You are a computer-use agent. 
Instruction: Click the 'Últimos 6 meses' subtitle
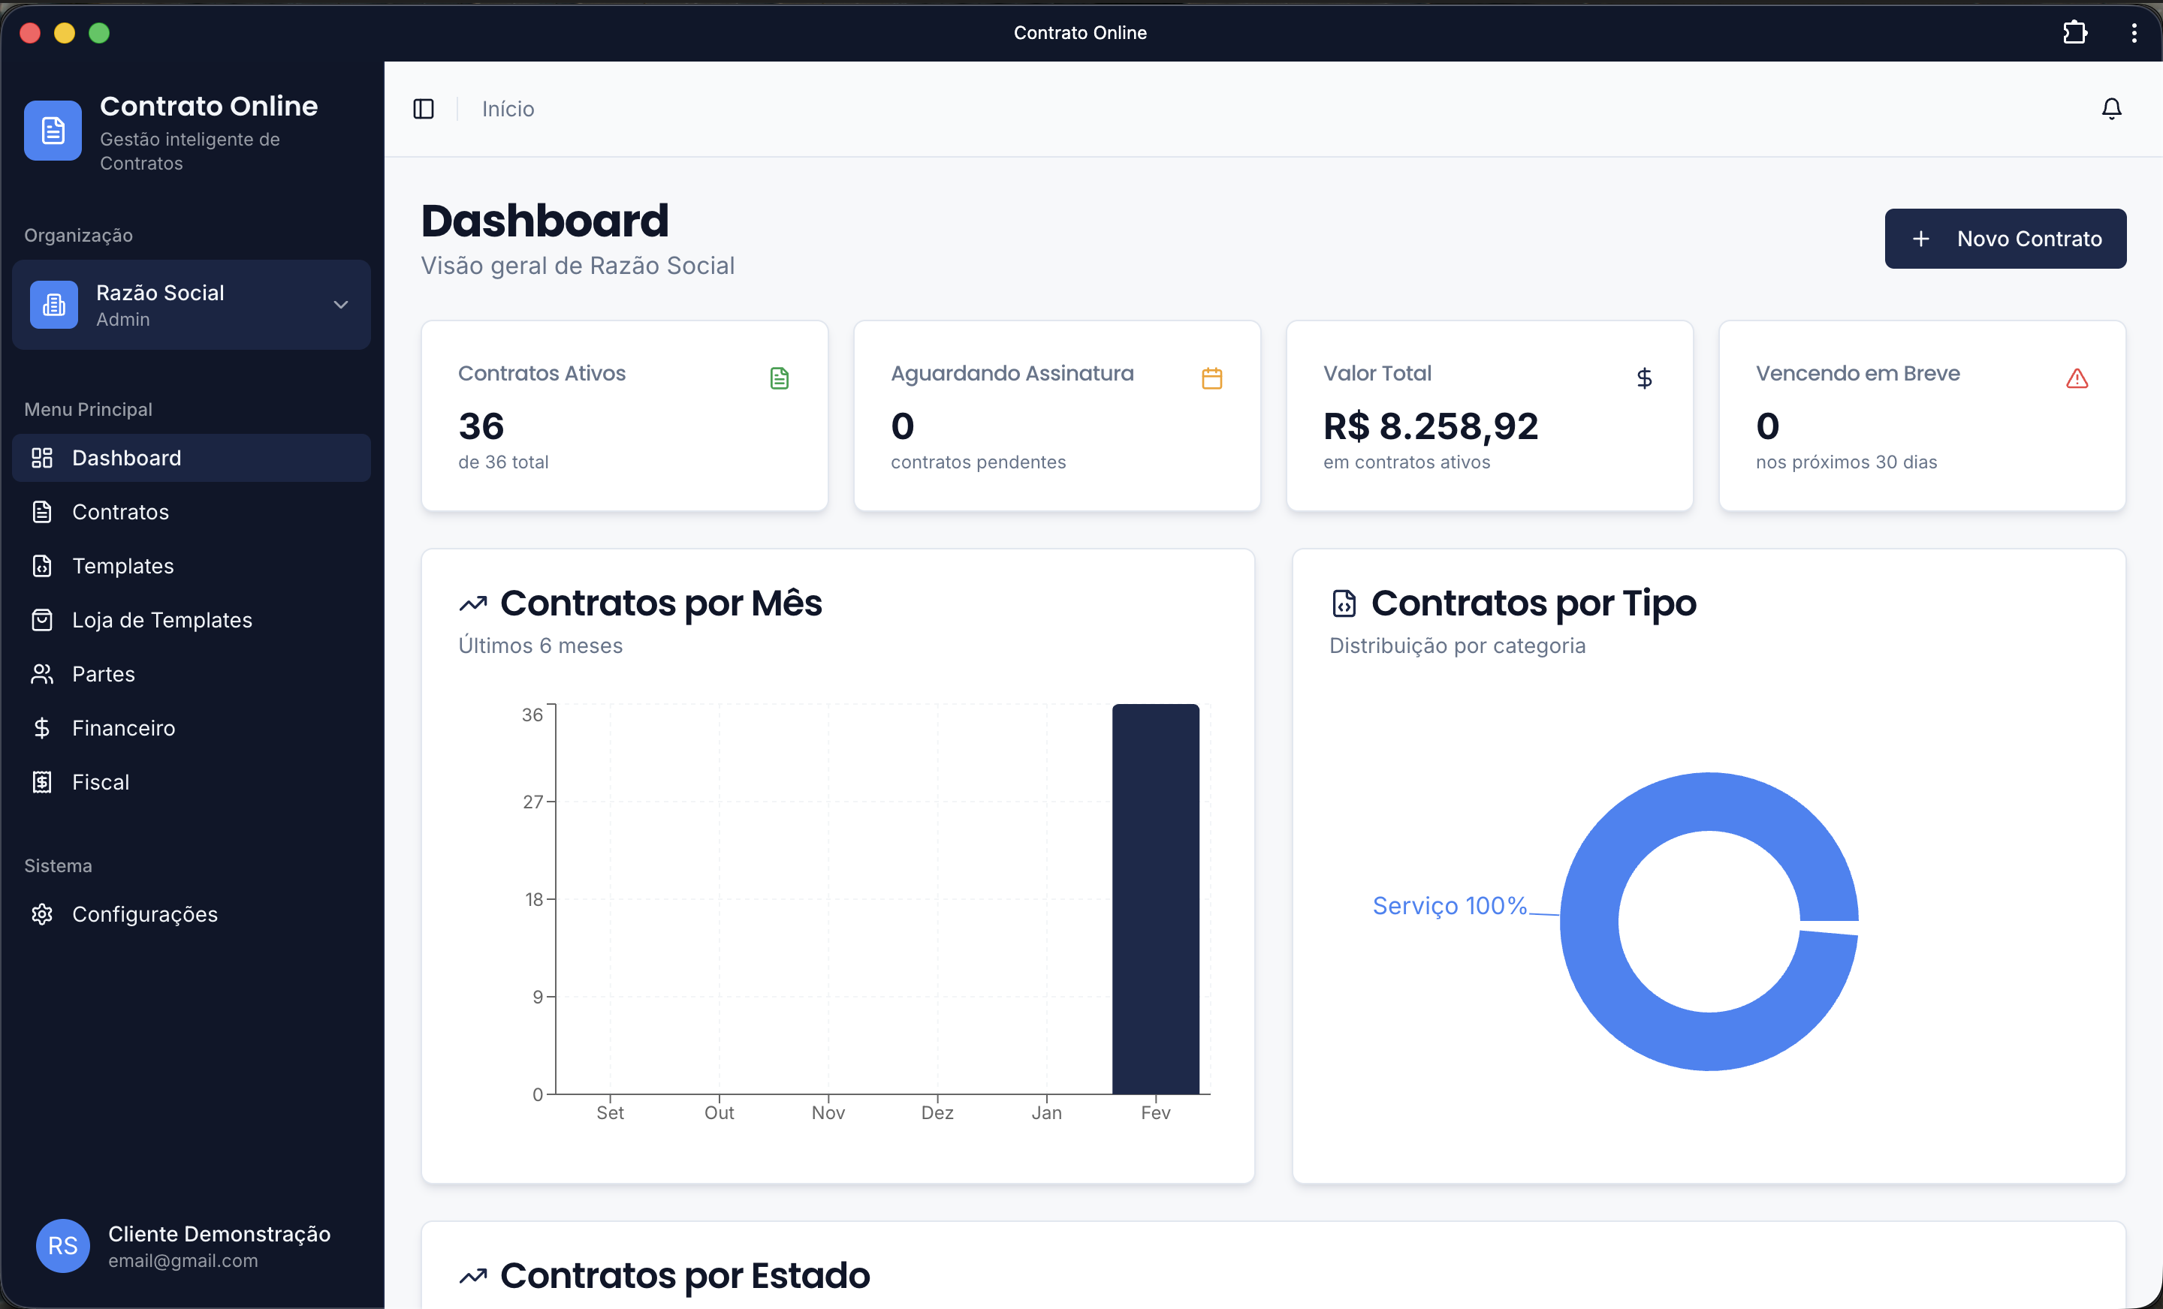tap(540, 645)
